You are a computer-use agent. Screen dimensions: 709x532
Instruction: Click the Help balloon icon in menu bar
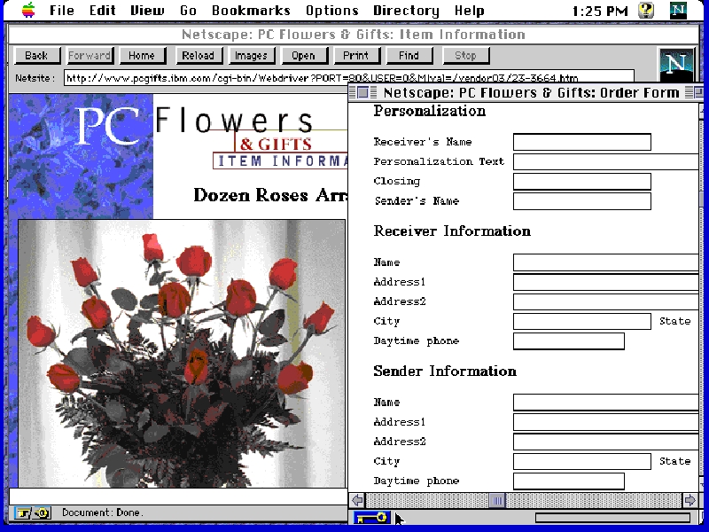coord(647,10)
